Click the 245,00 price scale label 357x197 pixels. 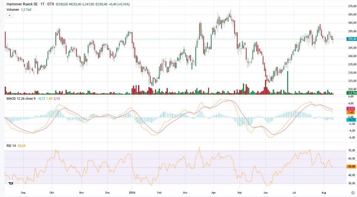(352, 48)
